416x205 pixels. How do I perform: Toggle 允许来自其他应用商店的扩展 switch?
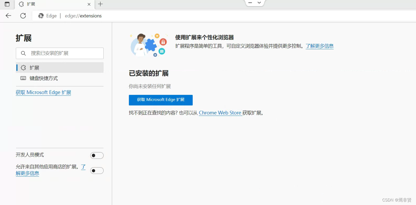(97, 171)
